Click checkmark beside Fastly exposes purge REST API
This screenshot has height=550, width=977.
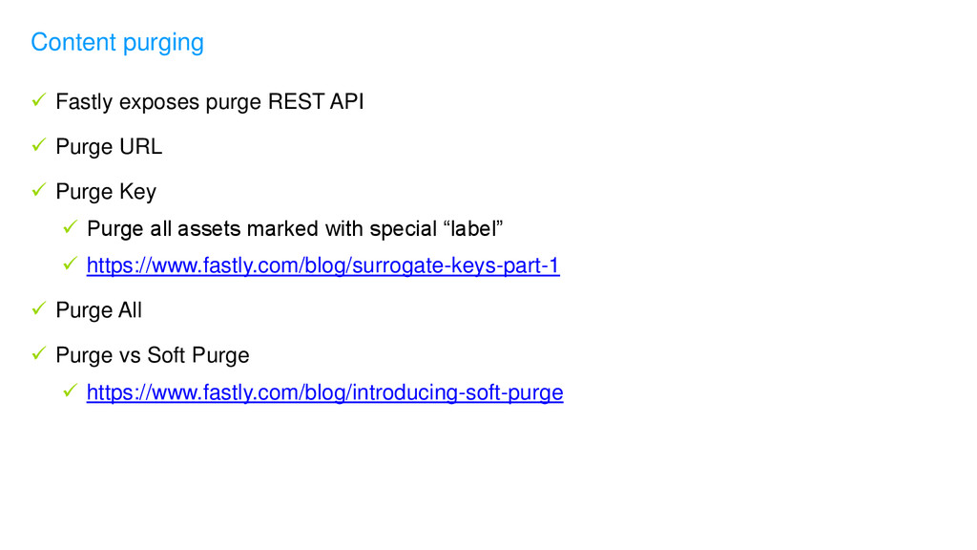tap(38, 99)
